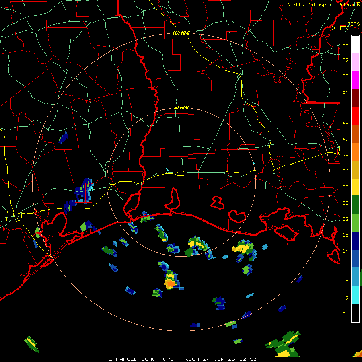Click the gold 34 legend swatch
This screenshot has width=362, height=362.
click(355, 170)
